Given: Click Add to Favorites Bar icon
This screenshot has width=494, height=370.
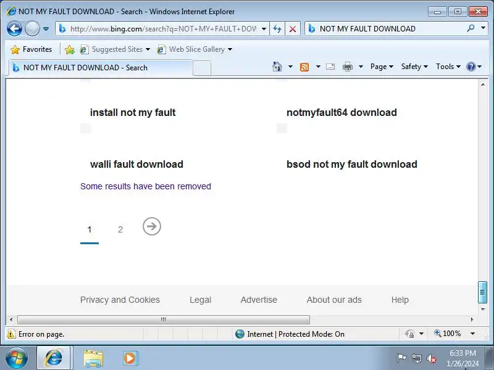Looking at the screenshot, I should [x=70, y=49].
